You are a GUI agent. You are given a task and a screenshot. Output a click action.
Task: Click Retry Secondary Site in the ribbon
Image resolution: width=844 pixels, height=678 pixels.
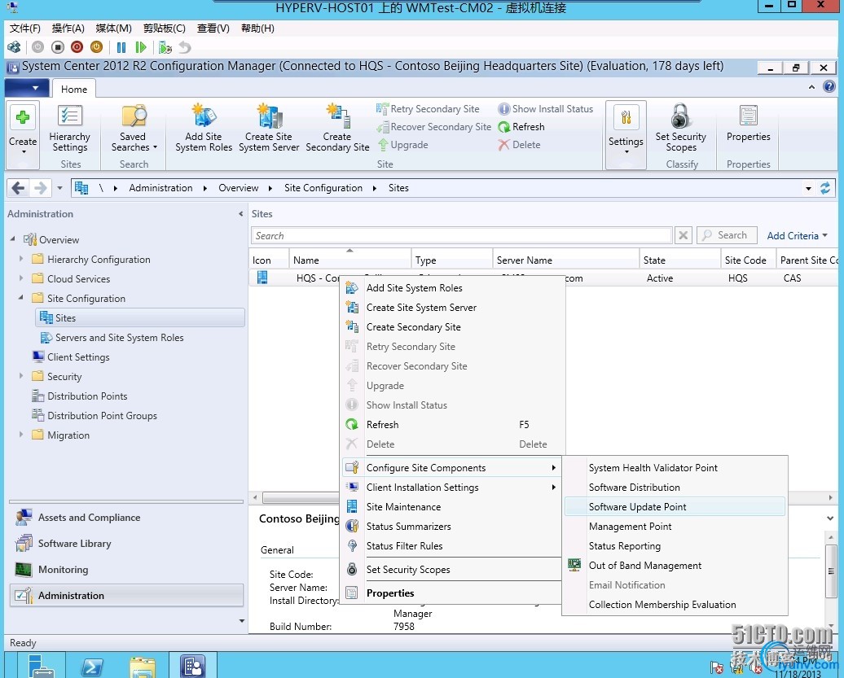click(428, 109)
